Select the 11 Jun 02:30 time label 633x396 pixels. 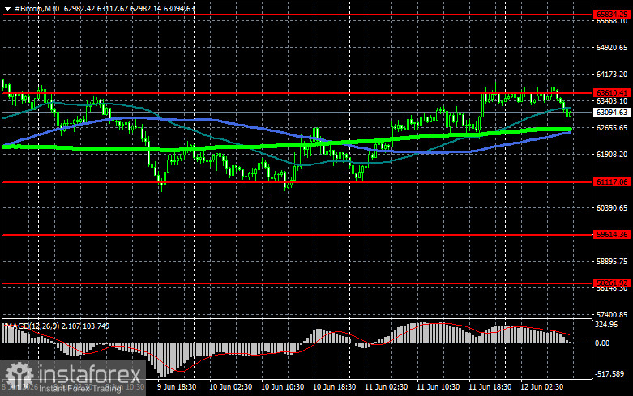[386, 387]
